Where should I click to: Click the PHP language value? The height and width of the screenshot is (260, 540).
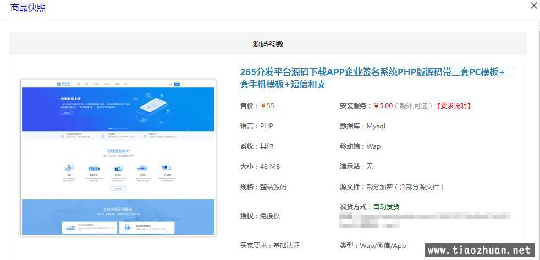click(266, 126)
